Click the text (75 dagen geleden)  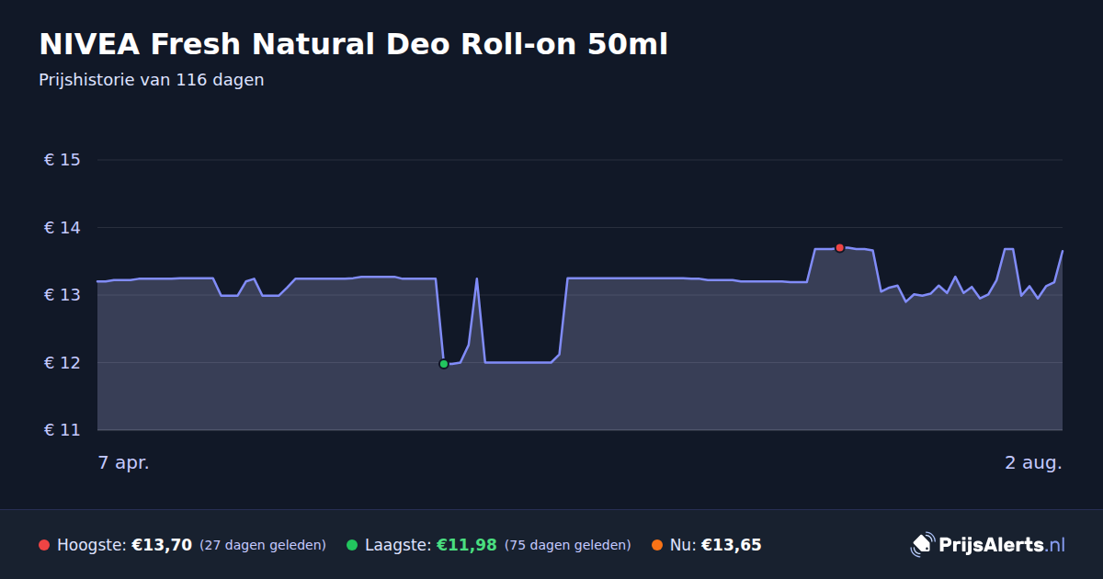(x=568, y=545)
